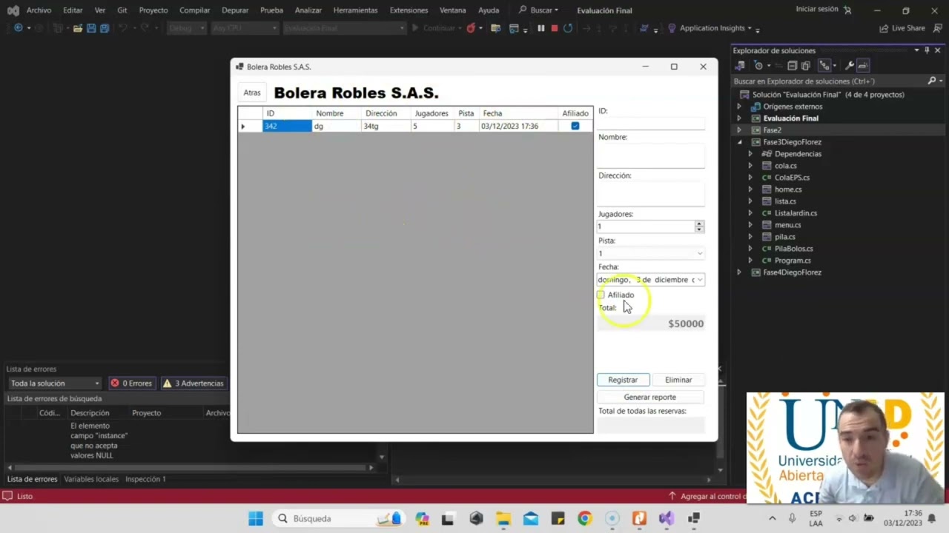Toggle the 0 Errores filter button
The width and height of the screenshot is (949, 533).
coord(131,383)
